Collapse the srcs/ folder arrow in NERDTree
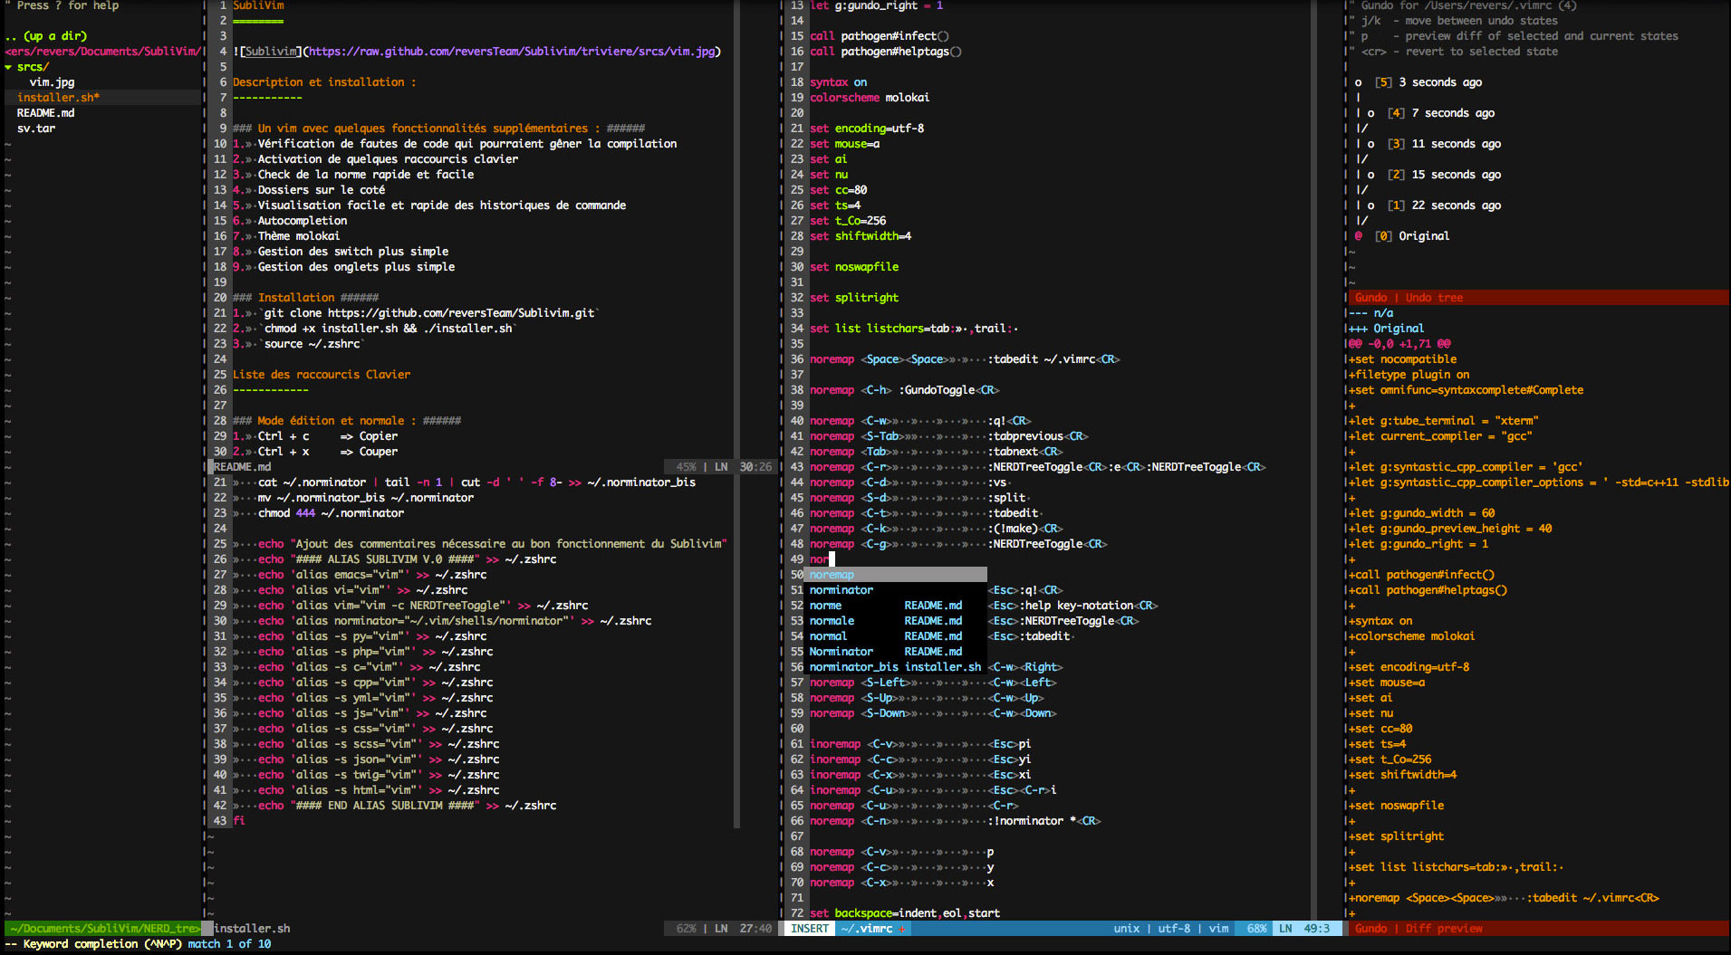This screenshot has width=1731, height=955. pos(8,67)
